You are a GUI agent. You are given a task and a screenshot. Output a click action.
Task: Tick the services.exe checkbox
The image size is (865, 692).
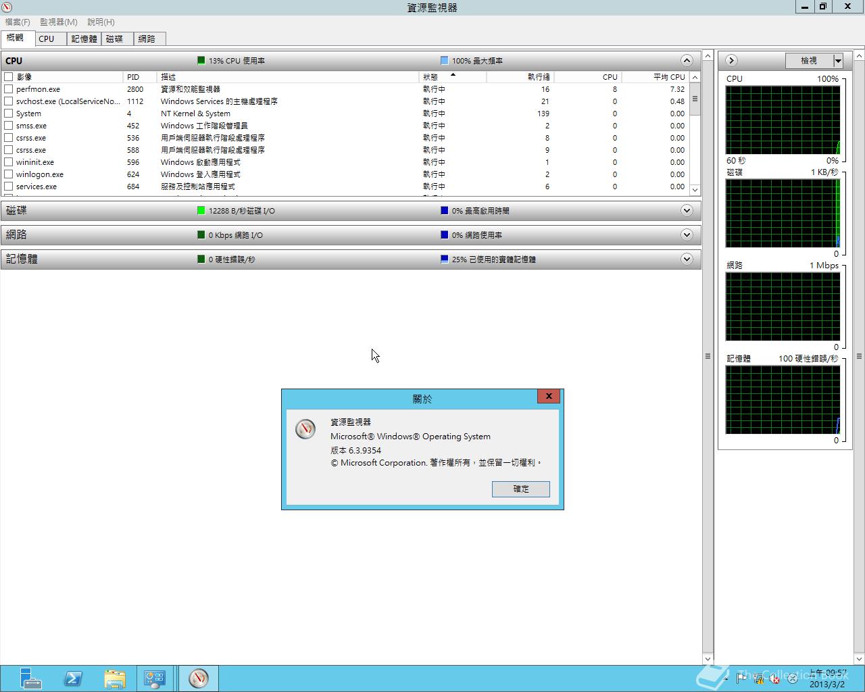(9, 187)
